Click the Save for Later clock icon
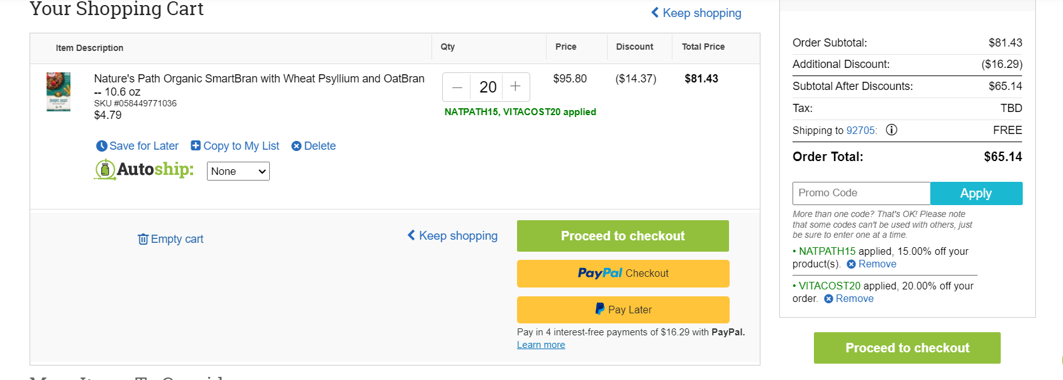The height and width of the screenshot is (380, 1063). tap(101, 146)
